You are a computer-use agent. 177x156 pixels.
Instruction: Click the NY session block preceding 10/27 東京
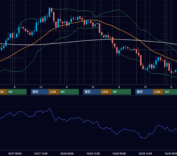[17, 92]
